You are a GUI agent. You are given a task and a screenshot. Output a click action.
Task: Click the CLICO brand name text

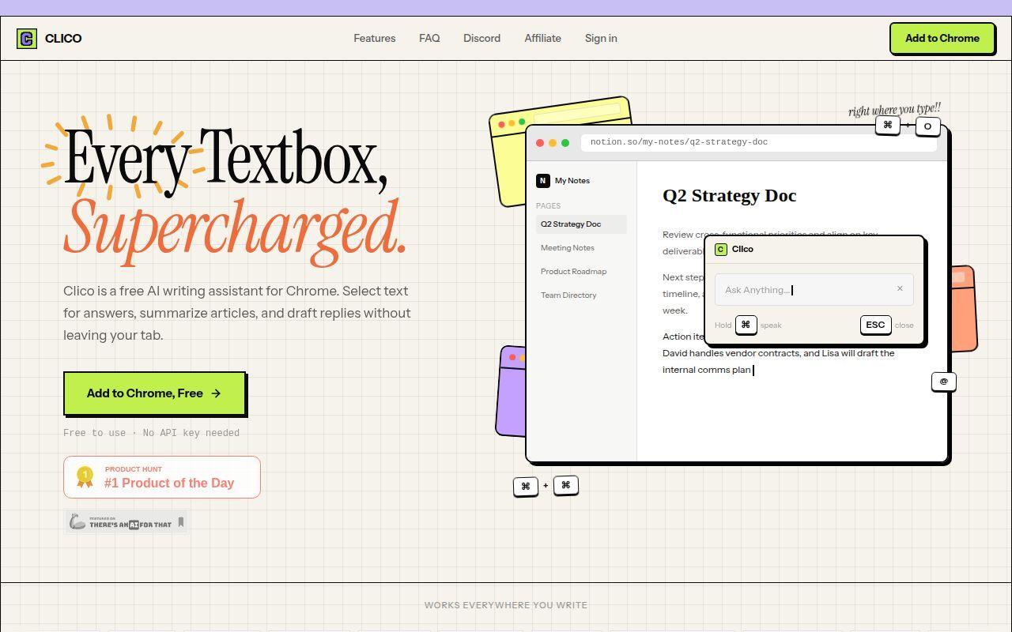pyautogui.click(x=63, y=39)
